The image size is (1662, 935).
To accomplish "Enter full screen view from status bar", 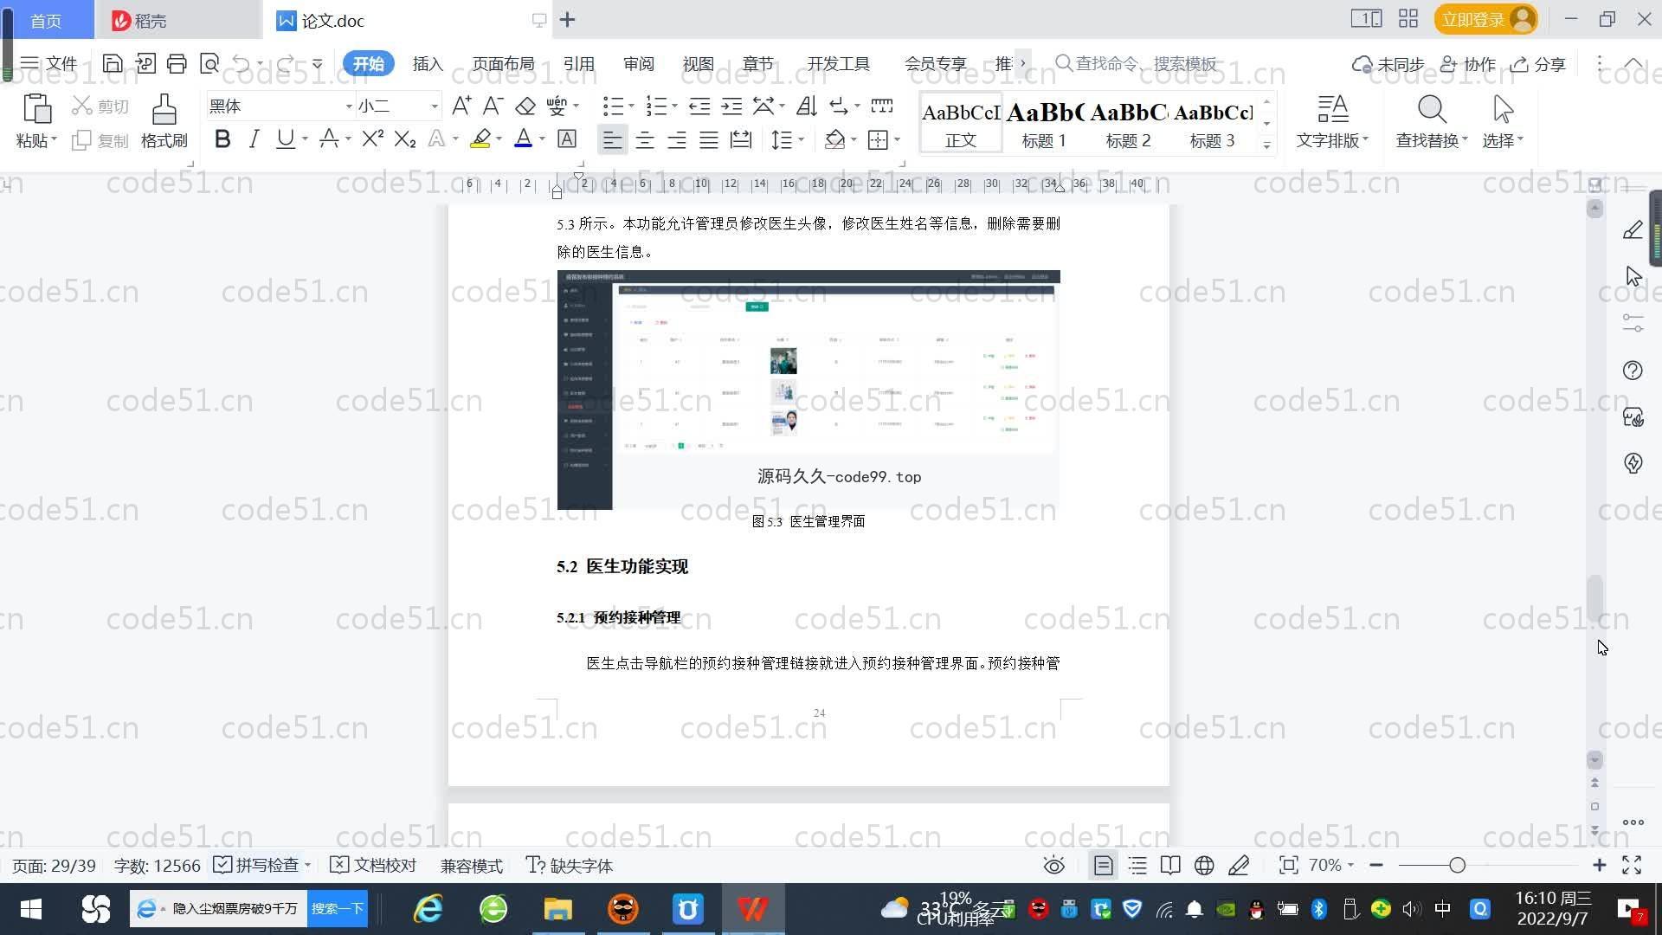I will (1632, 865).
